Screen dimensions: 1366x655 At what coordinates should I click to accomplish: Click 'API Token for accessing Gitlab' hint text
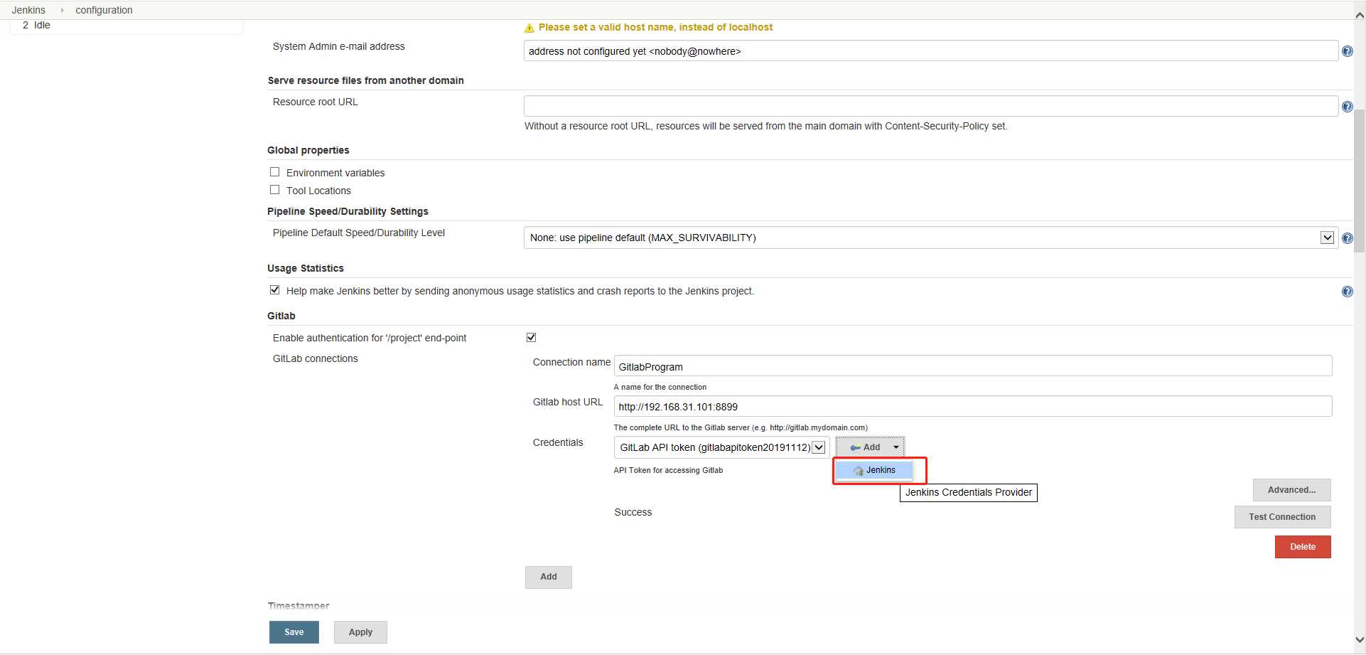[668, 470]
